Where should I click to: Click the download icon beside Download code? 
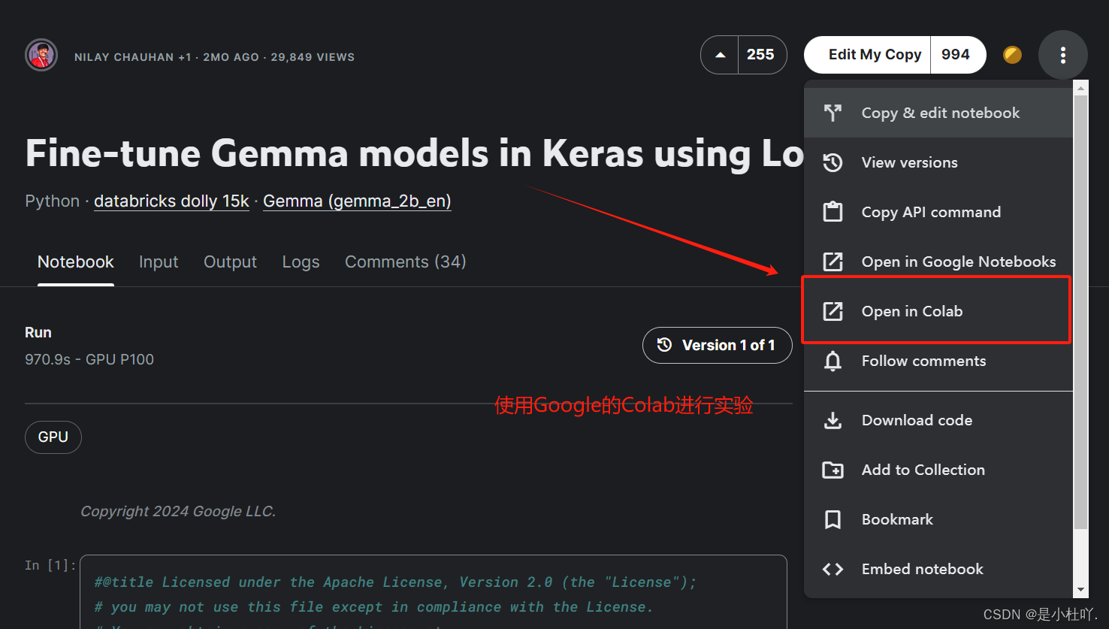pyautogui.click(x=833, y=420)
